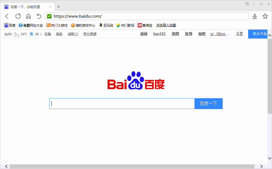Click the 换肤 skin change link

[59, 34]
